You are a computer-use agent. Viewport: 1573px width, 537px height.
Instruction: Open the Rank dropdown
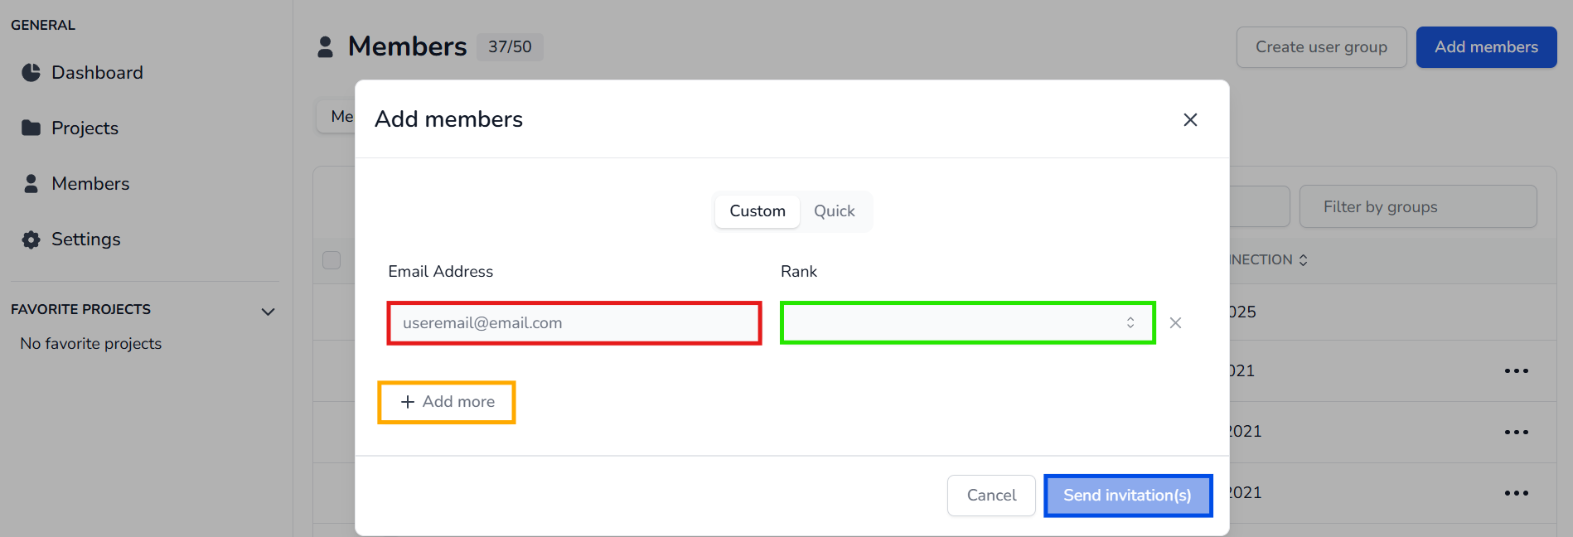967,323
